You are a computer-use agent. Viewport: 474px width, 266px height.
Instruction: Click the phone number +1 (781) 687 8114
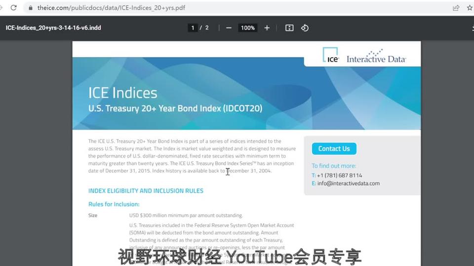pos(339,175)
